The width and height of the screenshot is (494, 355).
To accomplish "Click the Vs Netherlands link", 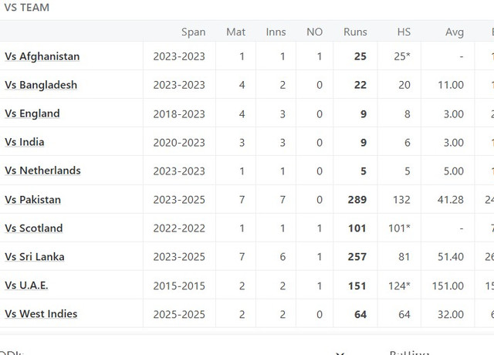I will (x=42, y=171).
